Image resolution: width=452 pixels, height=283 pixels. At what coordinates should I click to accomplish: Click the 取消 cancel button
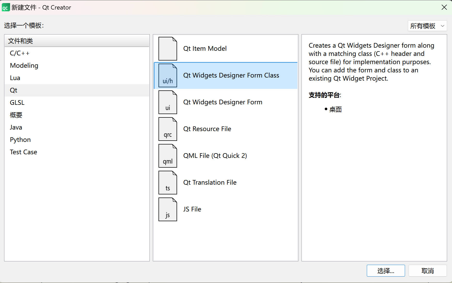tap(428, 271)
